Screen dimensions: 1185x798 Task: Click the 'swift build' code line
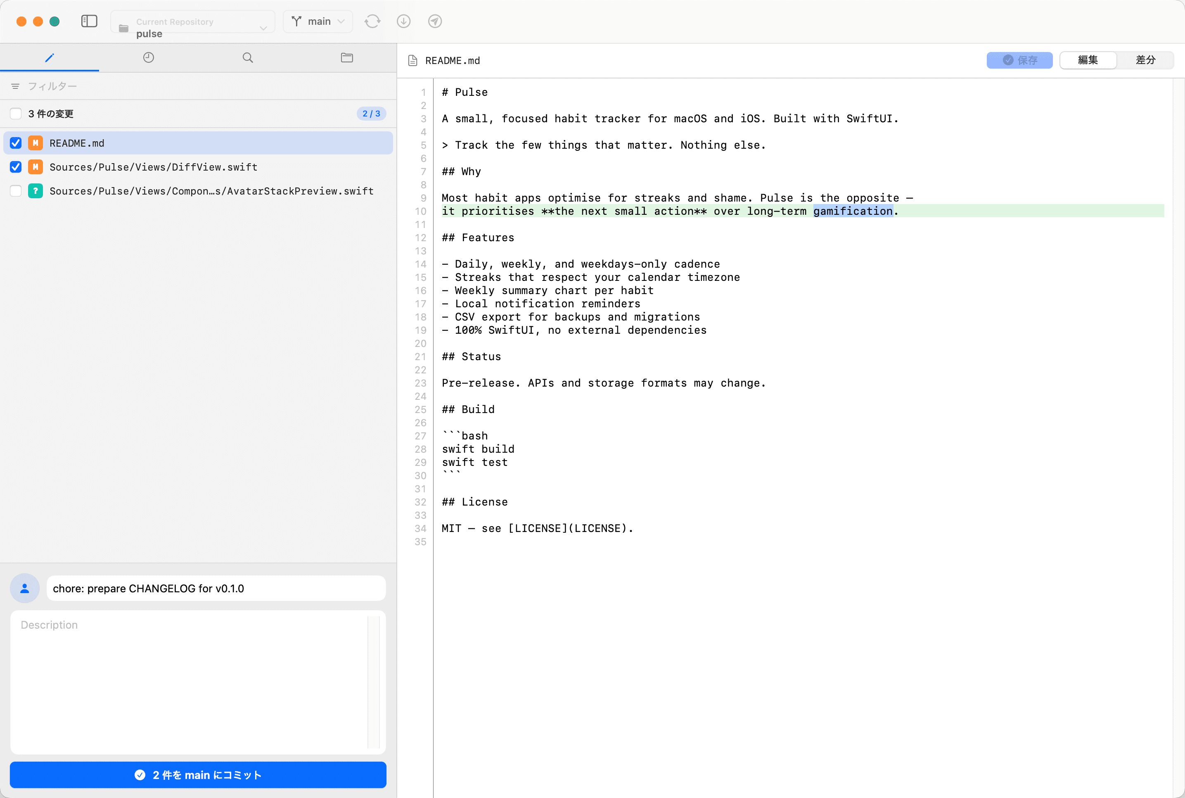(x=478, y=449)
